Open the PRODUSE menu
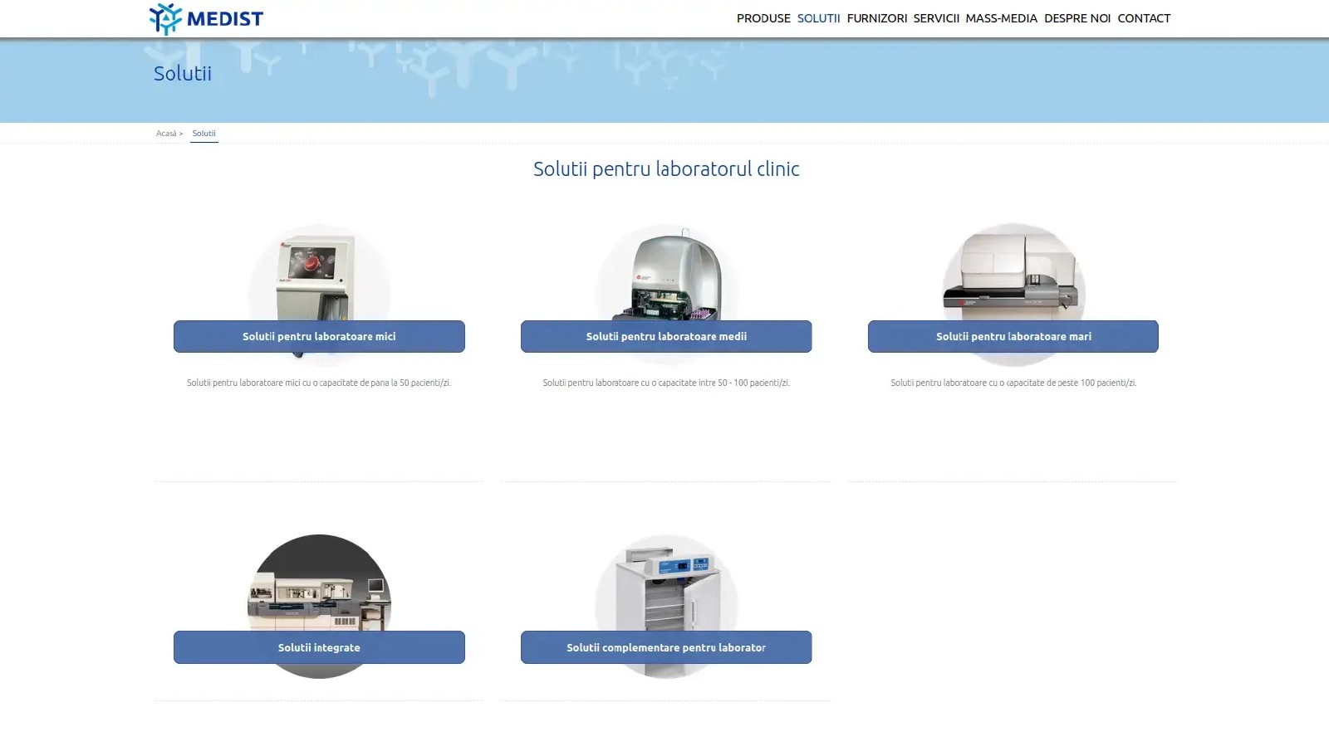The image size is (1329, 756). tap(763, 18)
